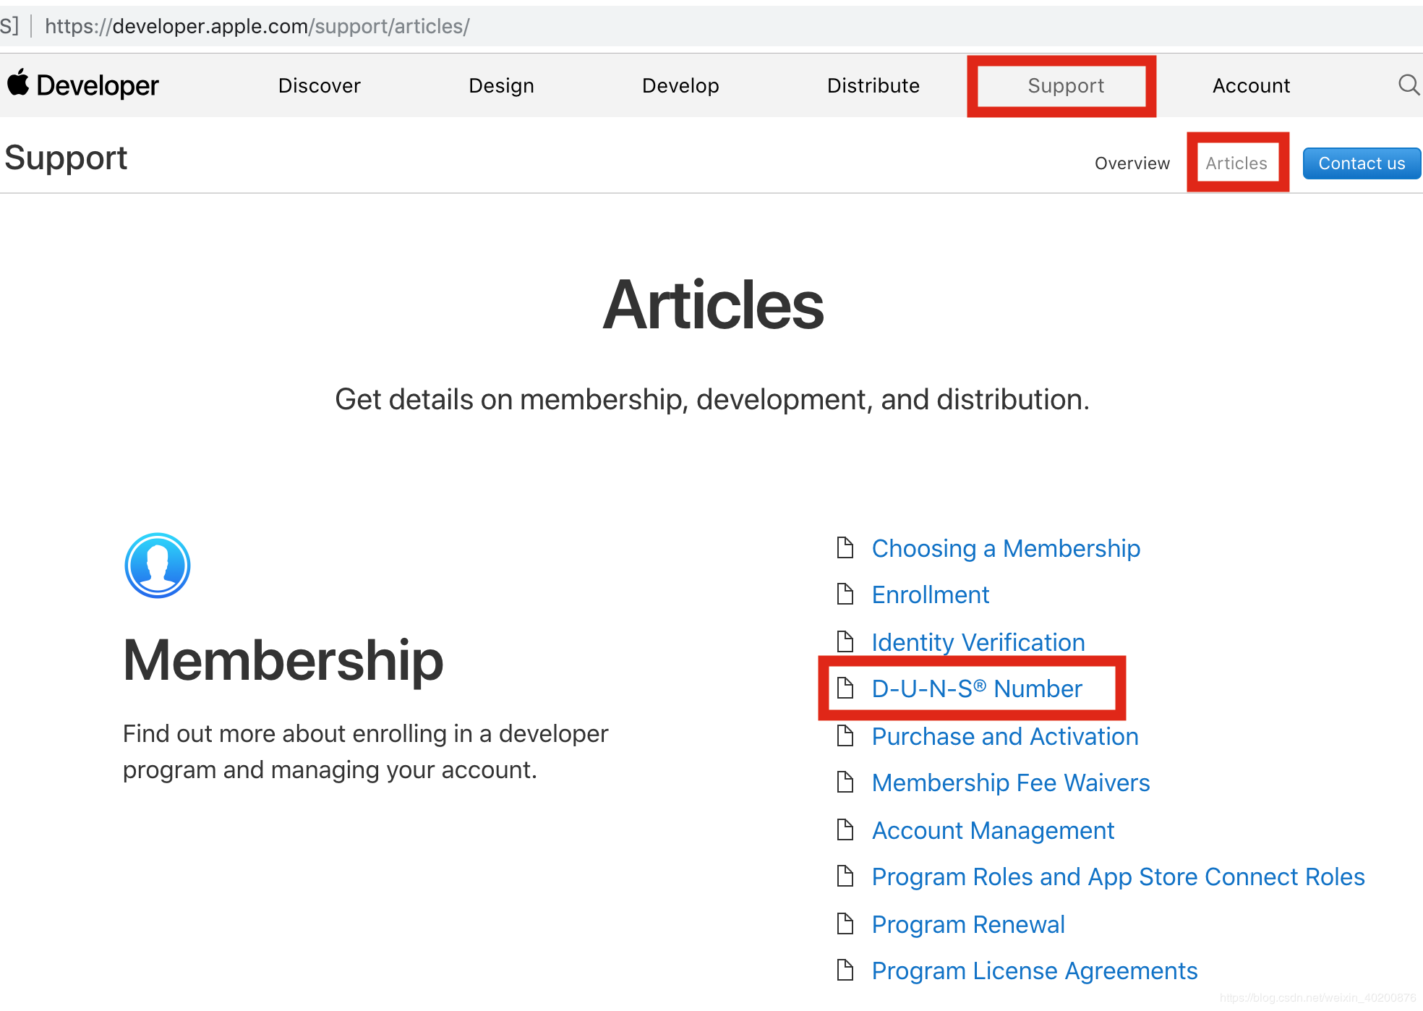Screen dimensions: 1423x1011
Task: Click the Contact us button
Action: (1362, 163)
